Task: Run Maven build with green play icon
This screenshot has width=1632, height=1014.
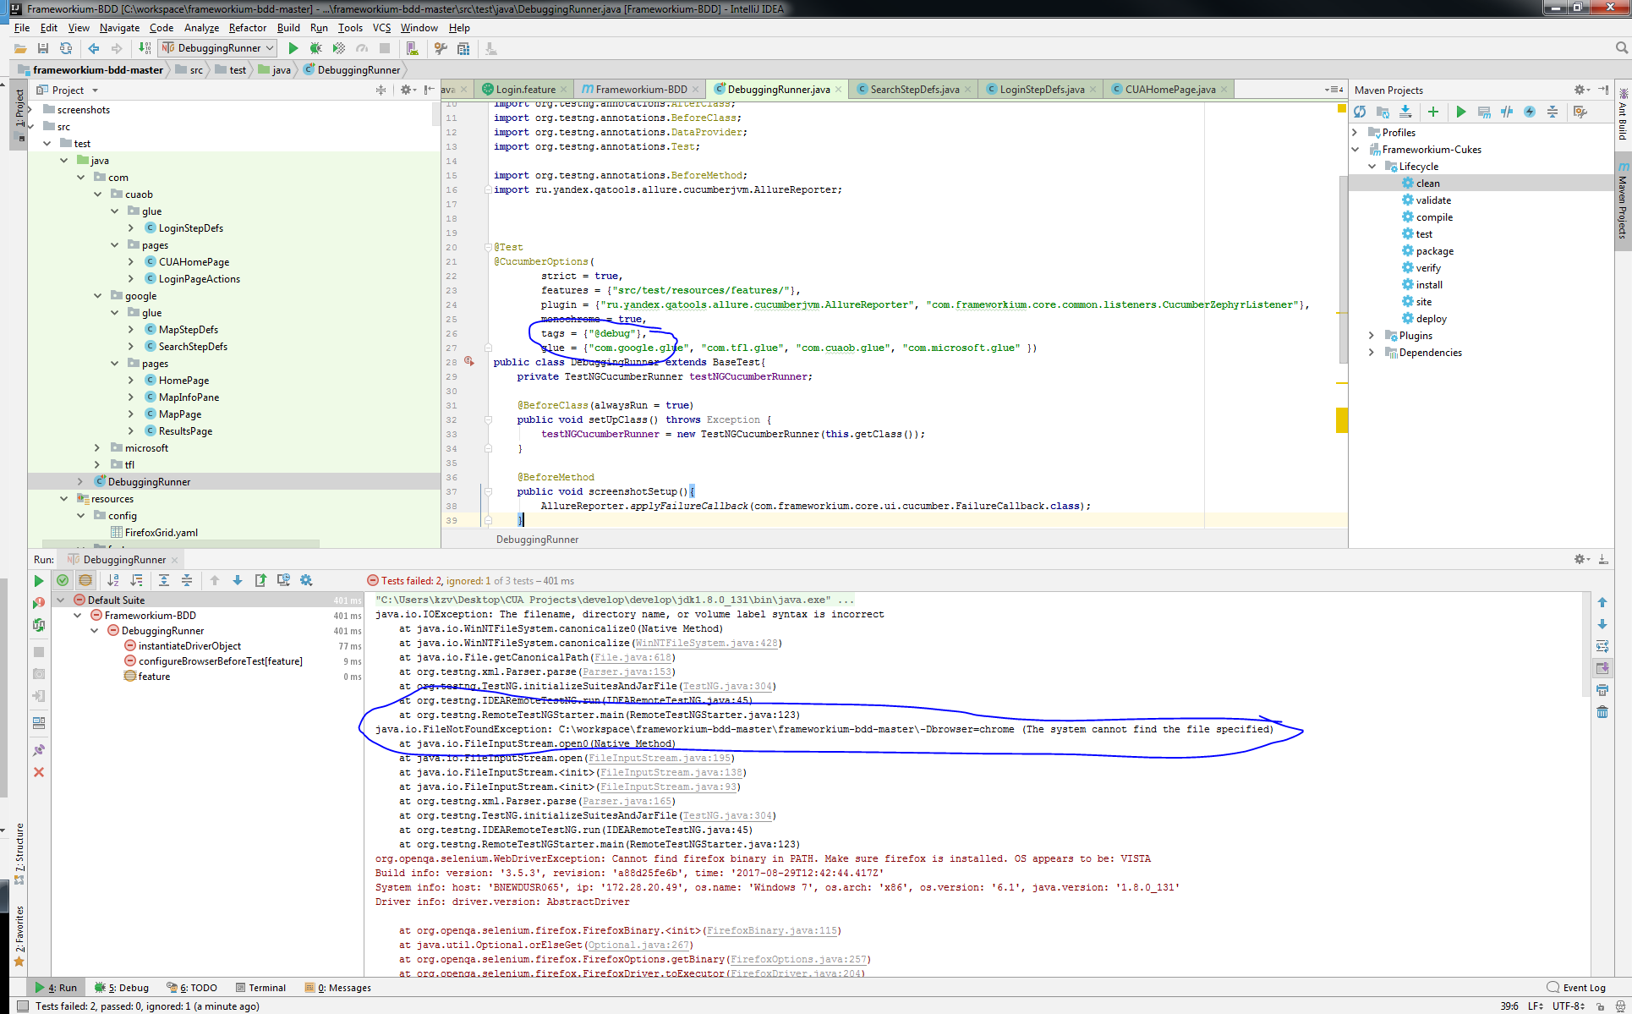Action: coord(1461,112)
